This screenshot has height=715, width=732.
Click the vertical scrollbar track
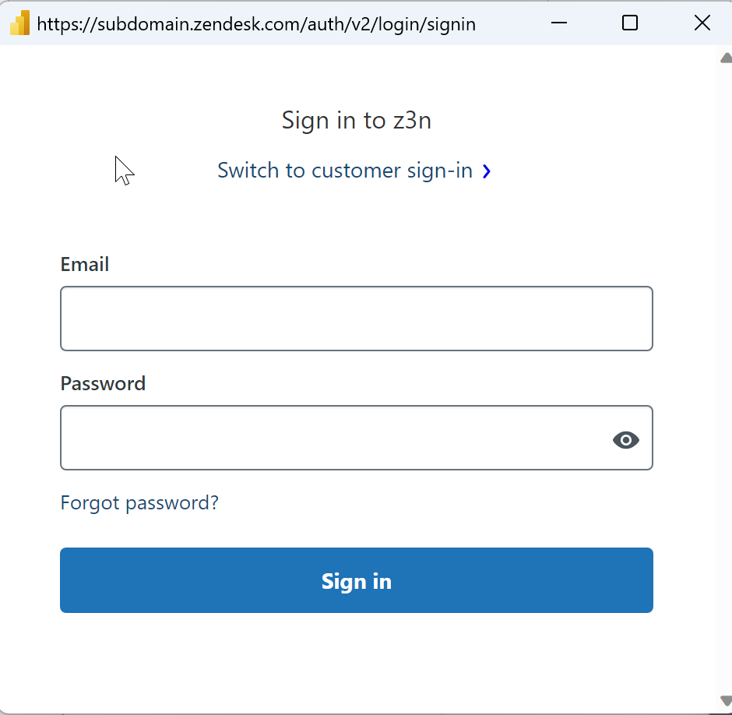point(724,374)
